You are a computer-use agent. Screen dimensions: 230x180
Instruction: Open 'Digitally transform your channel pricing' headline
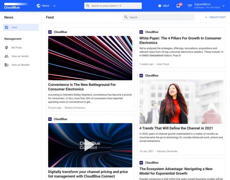click(88, 174)
